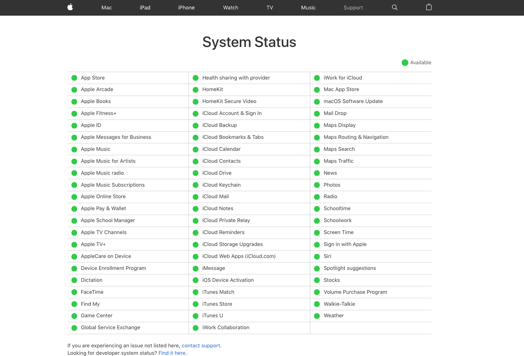524x356 pixels.
Task: Select the Apple Pay & Wallet entry
Action: [104, 208]
